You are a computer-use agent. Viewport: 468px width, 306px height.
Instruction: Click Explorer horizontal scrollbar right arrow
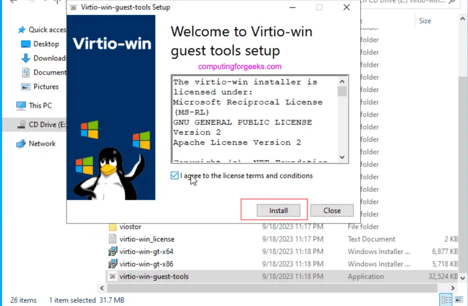453,288
